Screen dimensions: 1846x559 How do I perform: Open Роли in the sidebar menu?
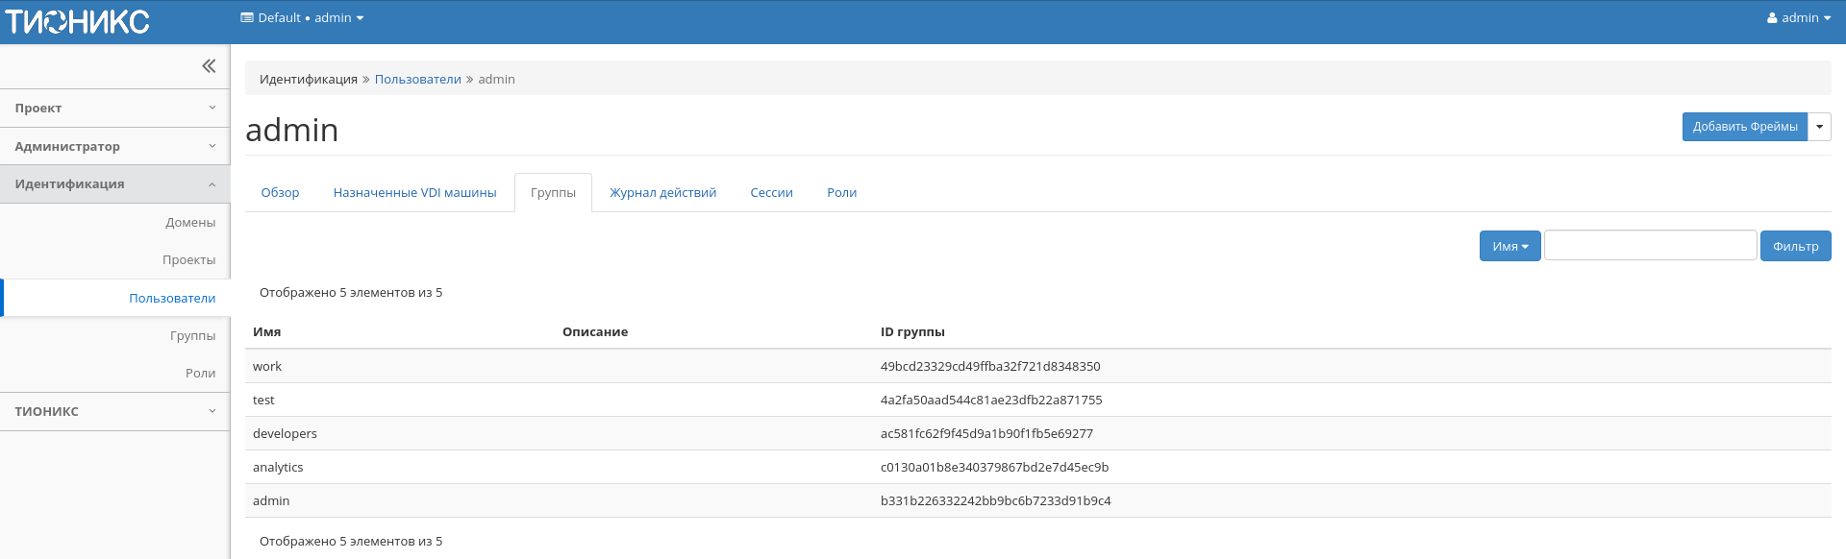200,374
